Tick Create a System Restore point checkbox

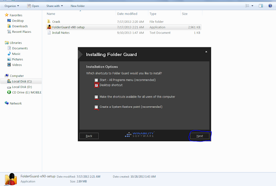96,107
